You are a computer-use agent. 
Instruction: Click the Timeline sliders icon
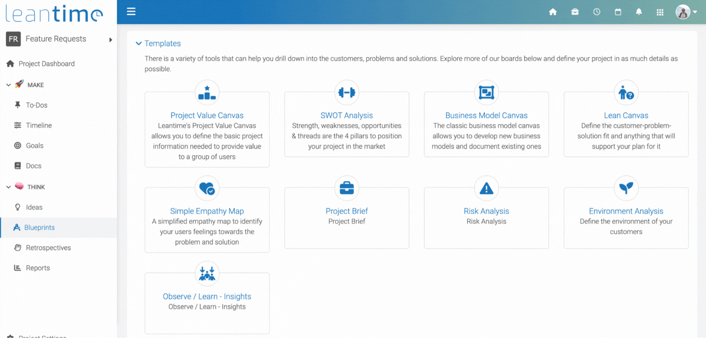[17, 125]
